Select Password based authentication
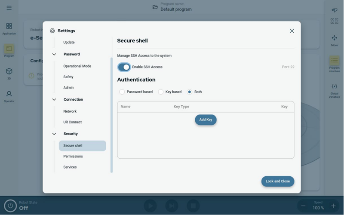Viewport: 344px width, 215px height. [122, 92]
